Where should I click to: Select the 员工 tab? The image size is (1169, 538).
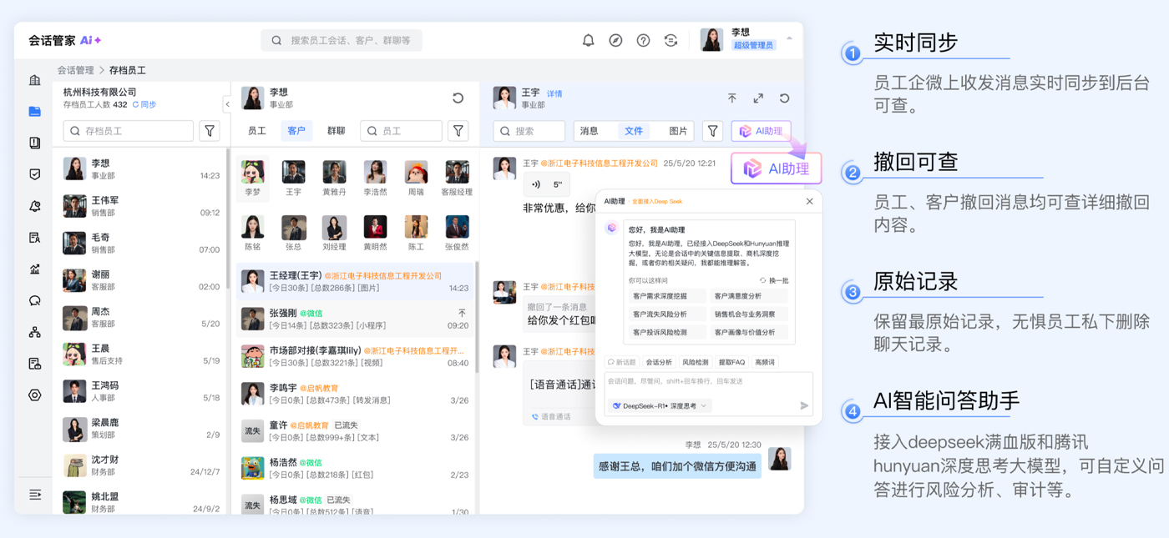pos(257,131)
